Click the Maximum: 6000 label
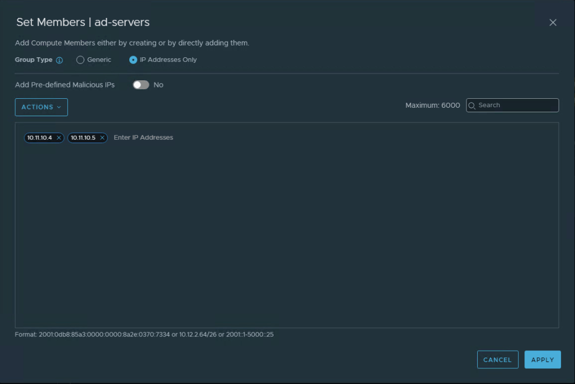 pyautogui.click(x=432, y=106)
